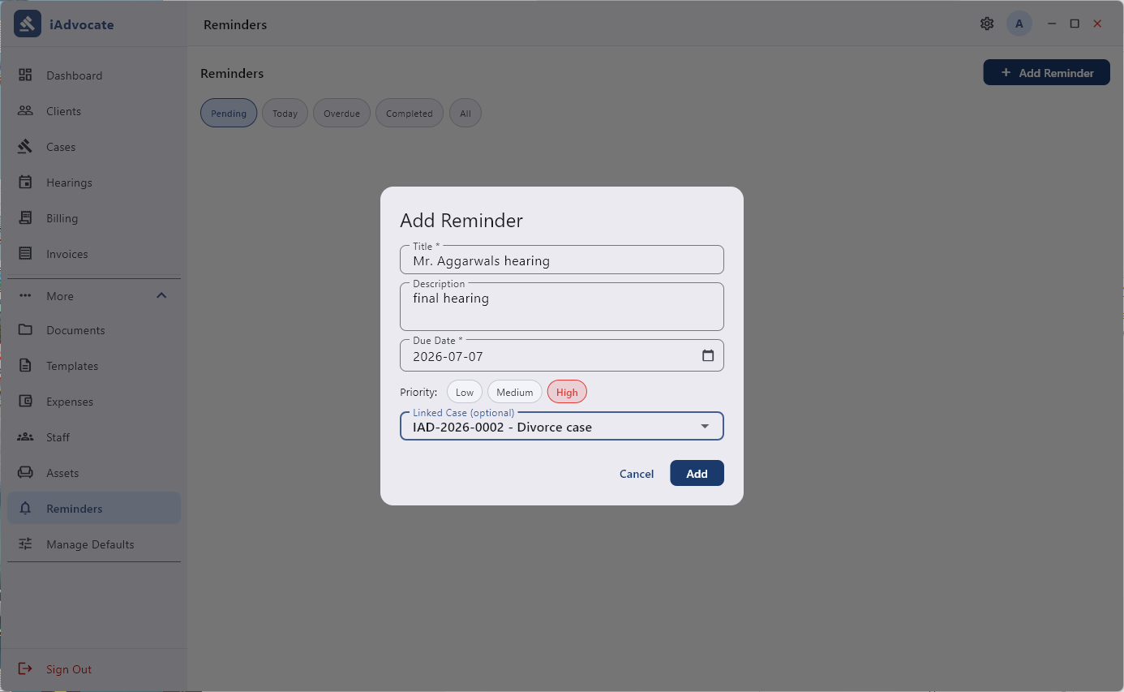Click the Cases gavel icon
Screen dimensions: 1124x692
tap(25, 146)
